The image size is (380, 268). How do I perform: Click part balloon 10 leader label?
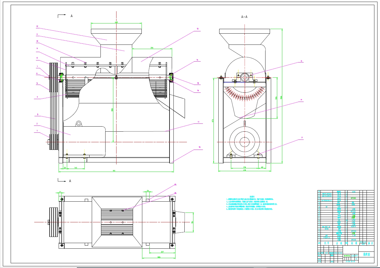click(x=37, y=41)
